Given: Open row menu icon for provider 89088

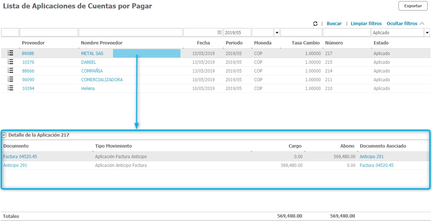Looking at the screenshot, I should pos(11,53).
